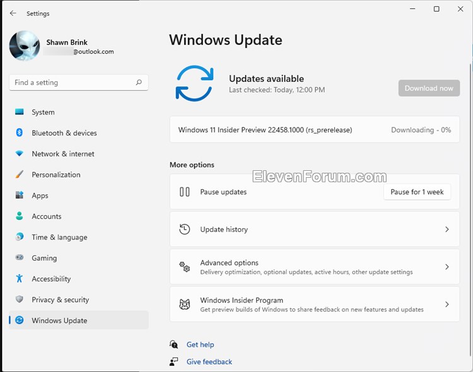Click the Update history clock icon
The image size is (473, 372).
(x=185, y=230)
